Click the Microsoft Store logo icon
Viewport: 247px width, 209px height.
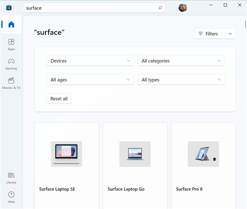coord(9,8)
